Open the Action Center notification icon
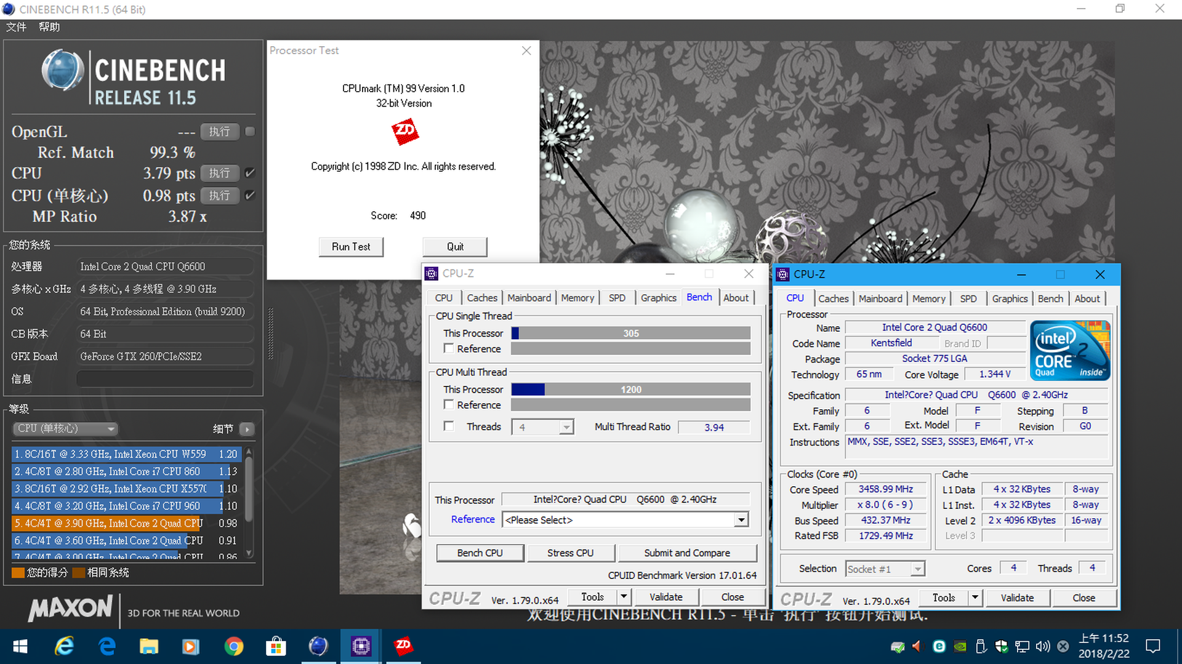 tap(1152, 646)
